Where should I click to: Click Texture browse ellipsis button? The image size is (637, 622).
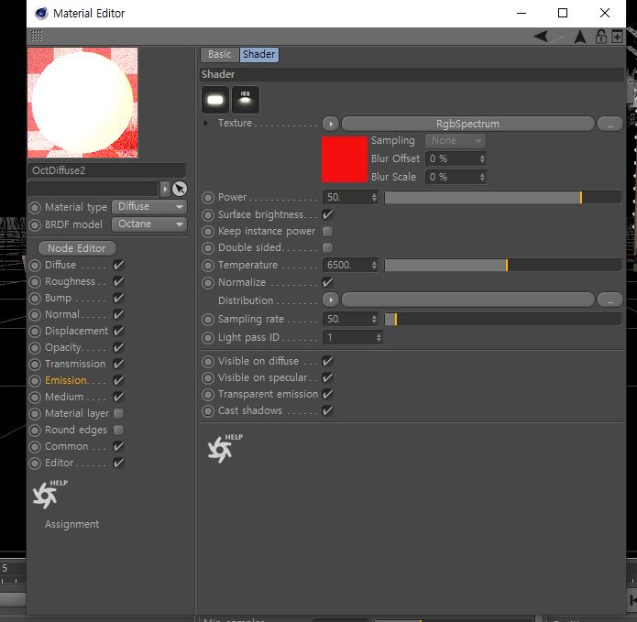pos(610,124)
